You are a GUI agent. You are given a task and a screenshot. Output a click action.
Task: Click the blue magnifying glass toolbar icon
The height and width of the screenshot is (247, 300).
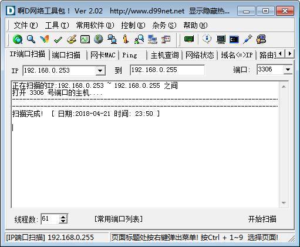click(31, 39)
